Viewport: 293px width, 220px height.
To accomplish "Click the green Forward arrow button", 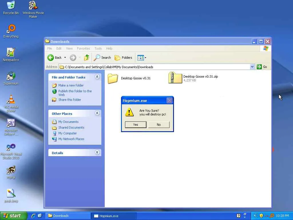I will (x=73, y=58).
